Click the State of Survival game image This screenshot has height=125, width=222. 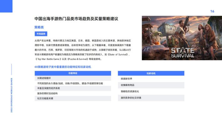click(182, 38)
